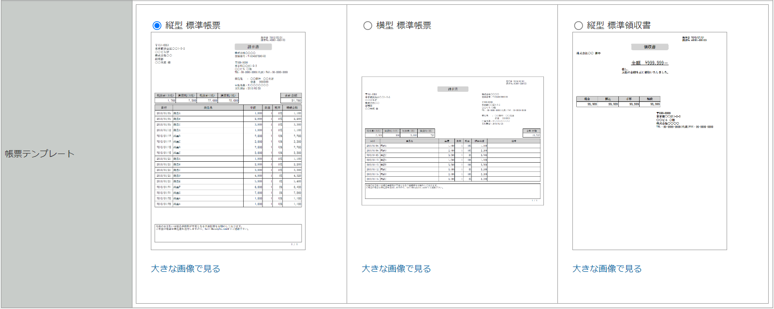774x309 pixels.
Task: Click the notes box in portrait template preview
Action: click(228, 233)
